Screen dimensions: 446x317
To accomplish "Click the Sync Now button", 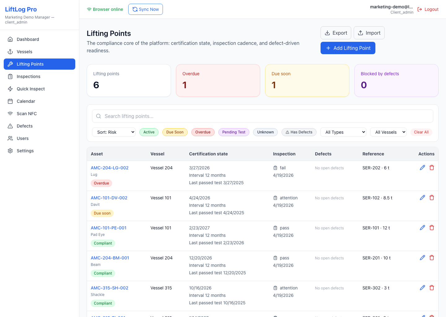I will click(146, 9).
